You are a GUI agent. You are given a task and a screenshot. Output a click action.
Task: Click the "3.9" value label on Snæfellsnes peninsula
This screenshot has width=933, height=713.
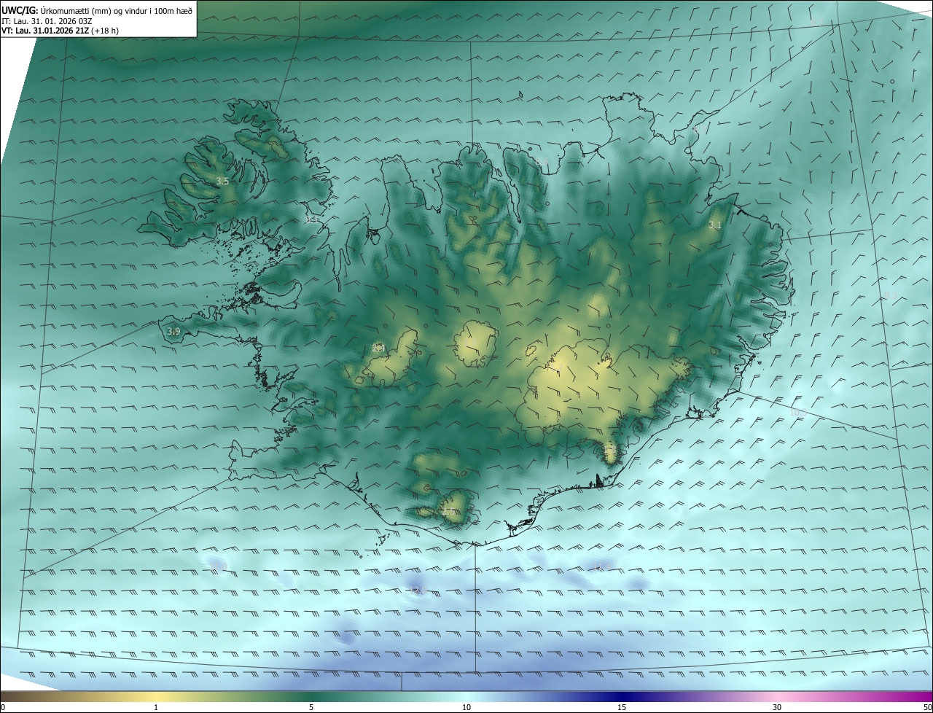173,332
